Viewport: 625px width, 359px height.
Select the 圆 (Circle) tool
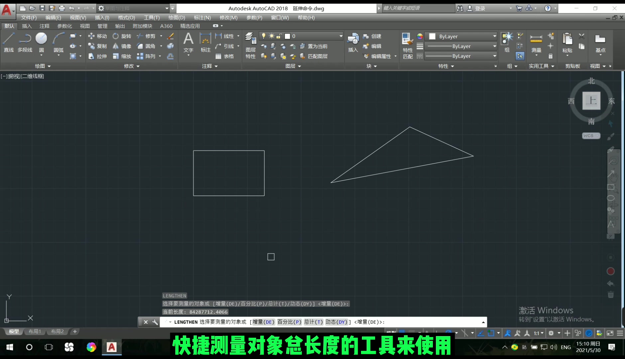[x=42, y=42]
